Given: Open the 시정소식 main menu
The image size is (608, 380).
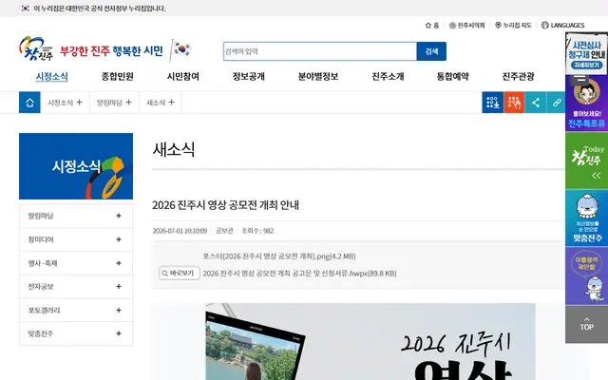Looking at the screenshot, I should (x=51, y=76).
